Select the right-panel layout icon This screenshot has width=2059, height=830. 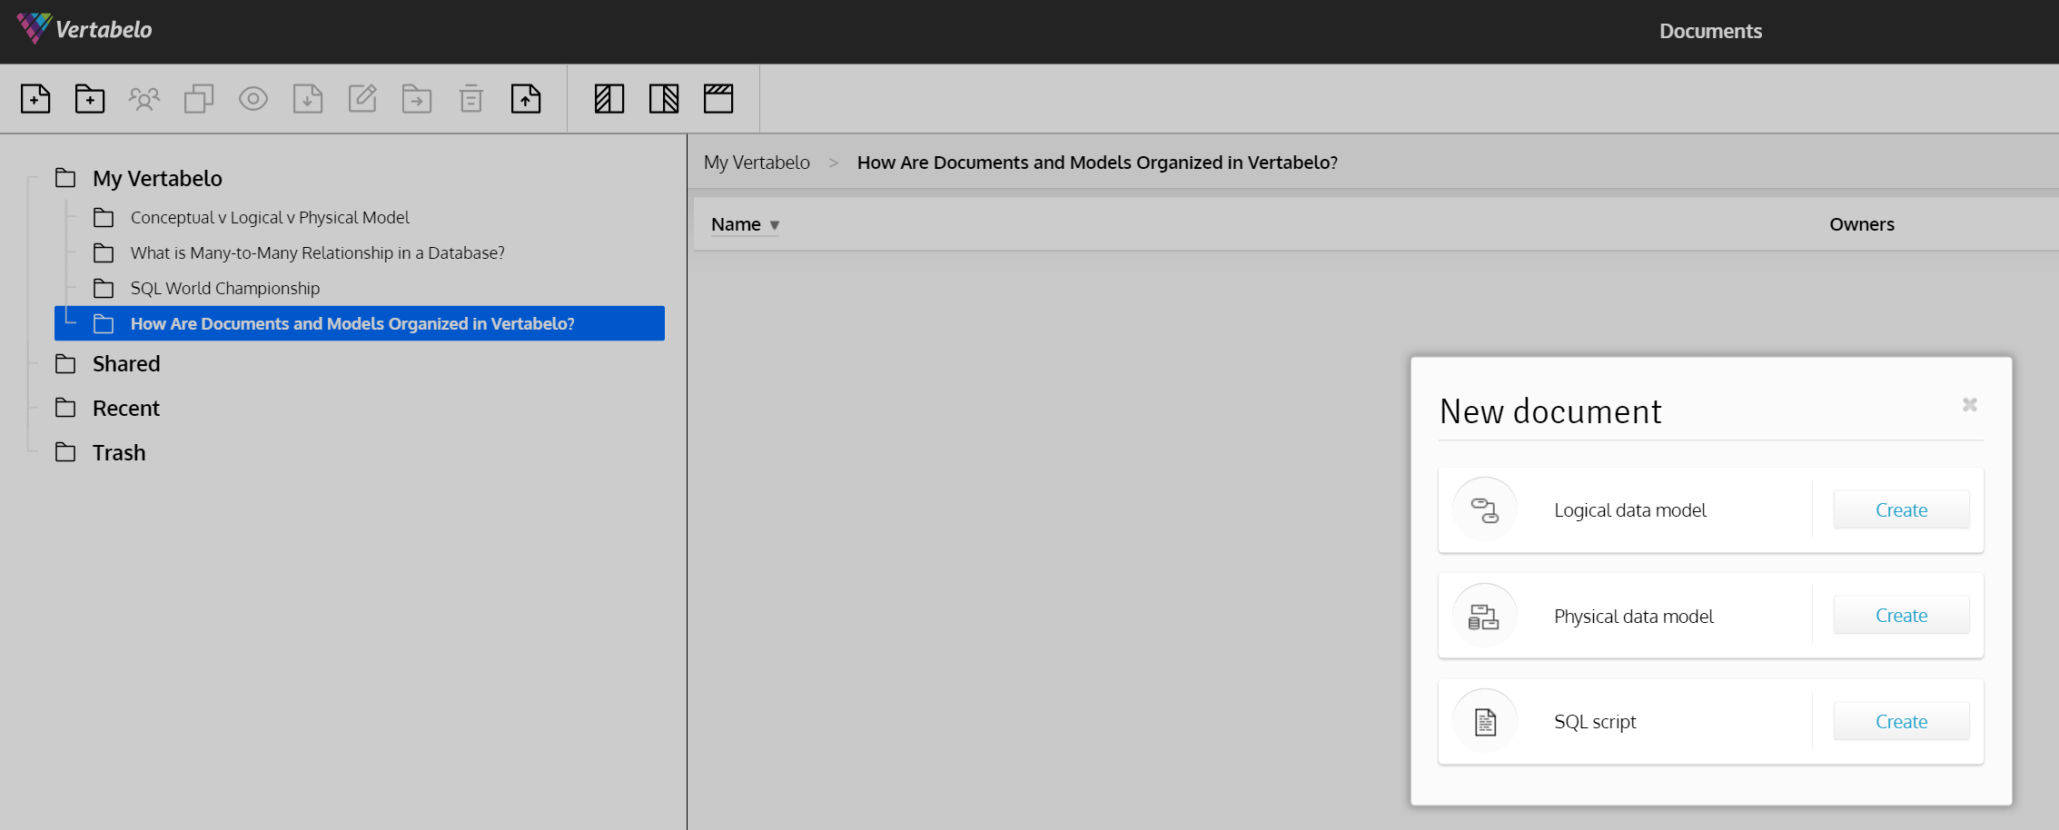click(664, 98)
